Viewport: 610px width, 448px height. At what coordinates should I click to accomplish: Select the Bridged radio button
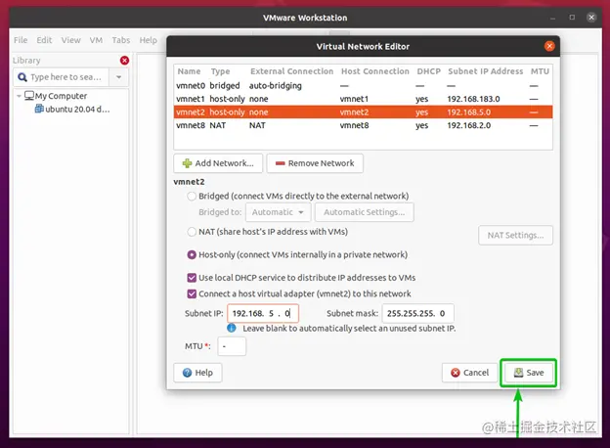(x=192, y=197)
